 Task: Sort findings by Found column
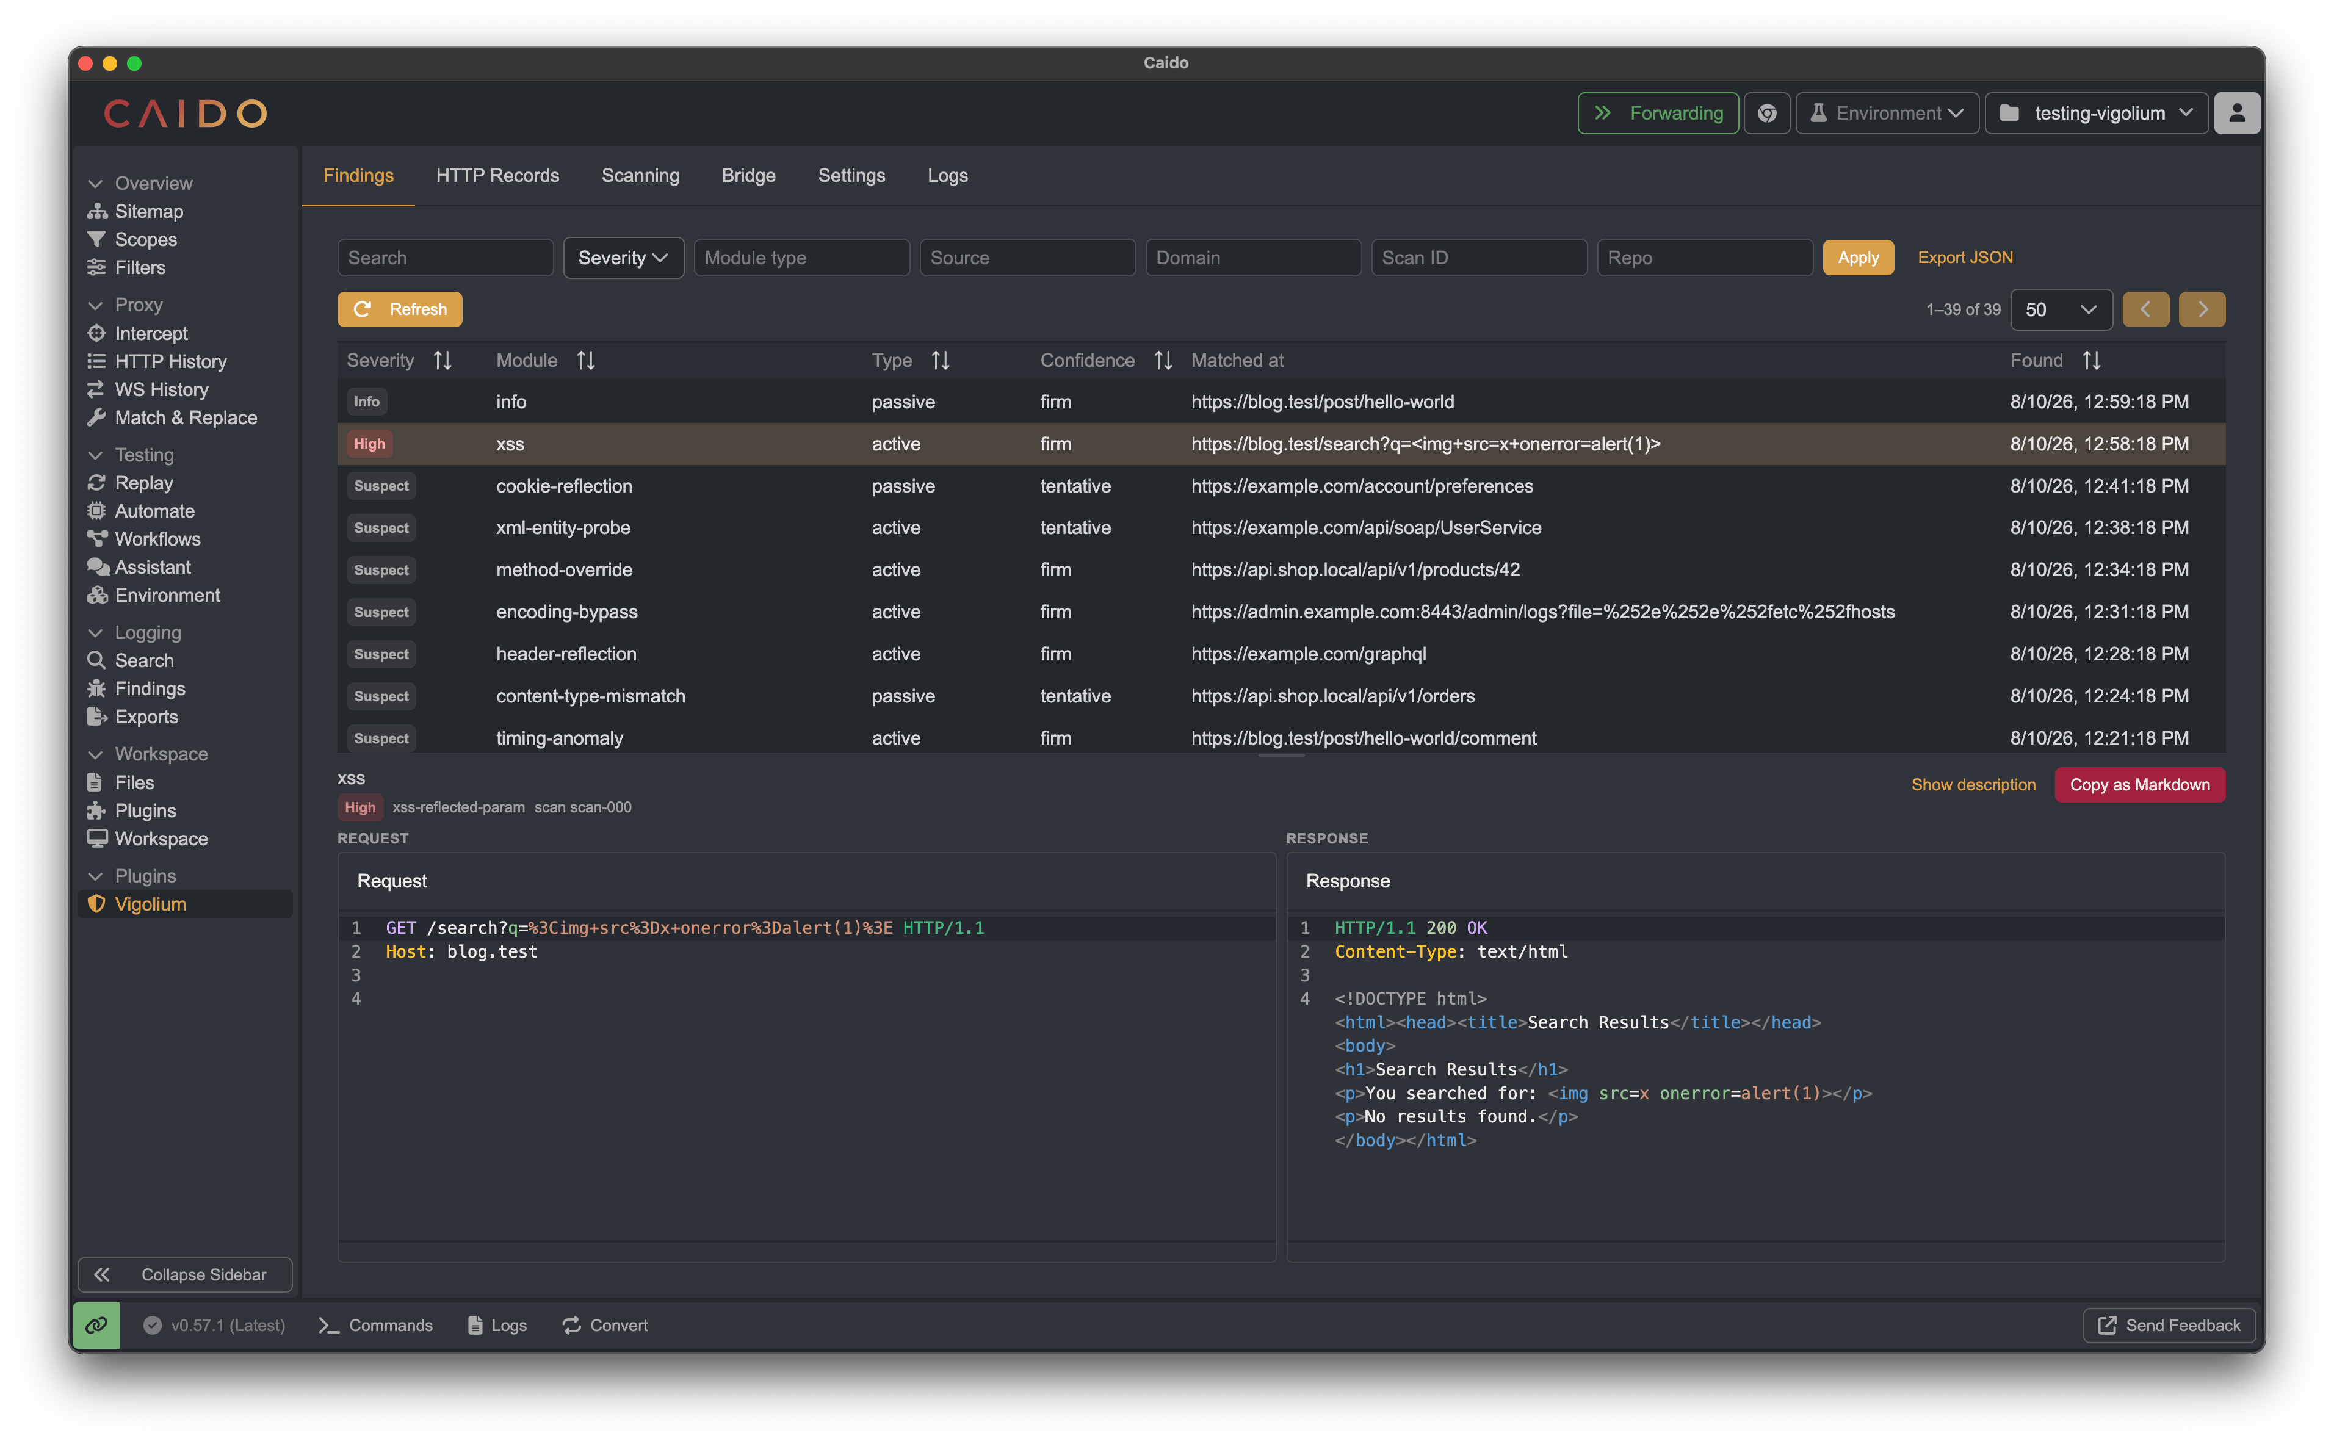[x=2092, y=360]
